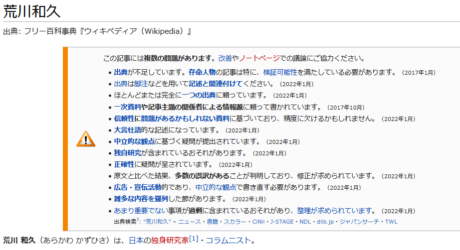Open the 信頼性 link
Screen dimensions: 460x250
click(124, 119)
